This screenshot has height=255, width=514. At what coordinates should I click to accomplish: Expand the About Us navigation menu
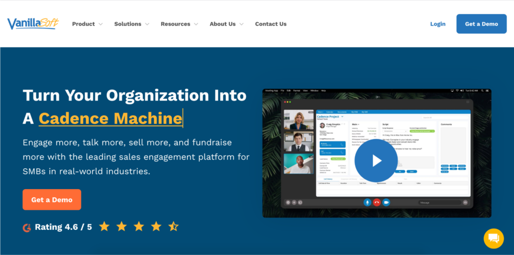point(226,24)
